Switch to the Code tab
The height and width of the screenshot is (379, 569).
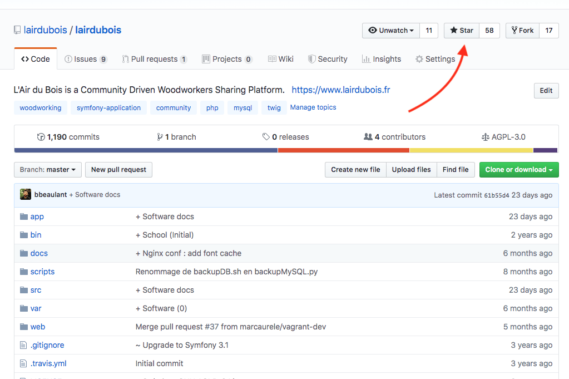[x=36, y=59]
